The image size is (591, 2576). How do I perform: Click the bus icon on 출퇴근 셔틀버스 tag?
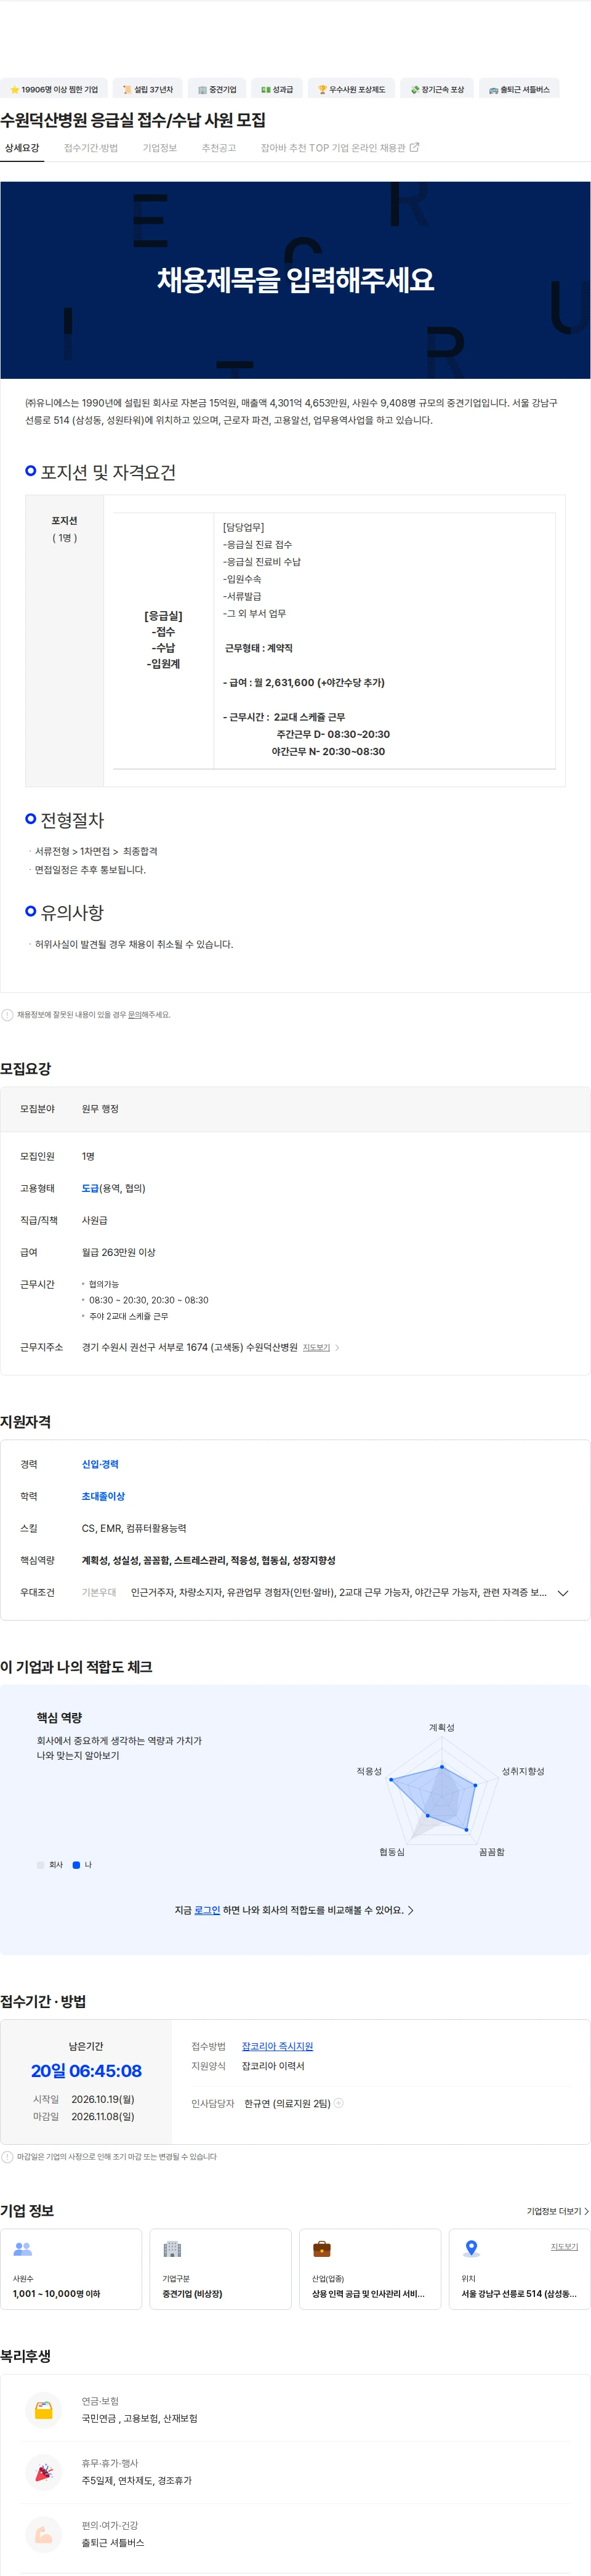(x=493, y=90)
